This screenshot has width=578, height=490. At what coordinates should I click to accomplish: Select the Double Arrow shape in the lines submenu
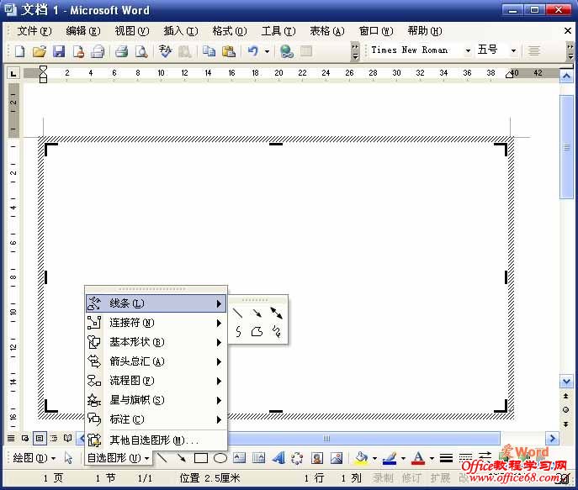276,313
